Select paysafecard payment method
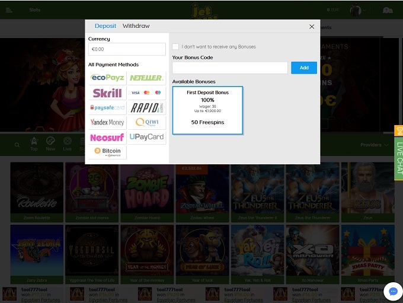This screenshot has height=303, width=403. pyautogui.click(x=107, y=107)
